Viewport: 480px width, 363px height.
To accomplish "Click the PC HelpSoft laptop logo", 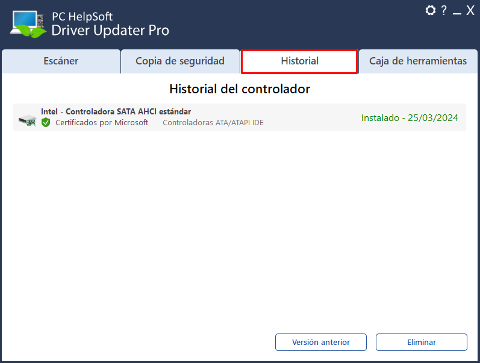I will click(x=28, y=24).
